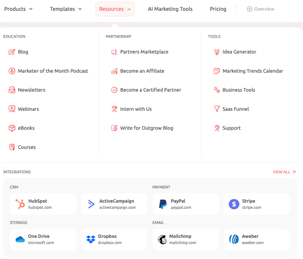Click the podcast microphone icon
Viewport: 303px width, 259px height.
click(x=12, y=71)
